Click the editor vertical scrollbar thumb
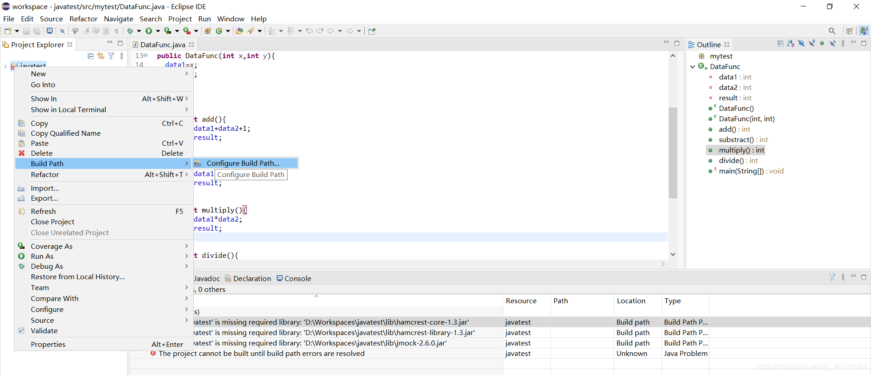The height and width of the screenshot is (375, 871). [673, 153]
